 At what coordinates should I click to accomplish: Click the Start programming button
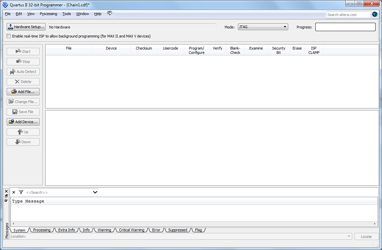(x=23, y=51)
